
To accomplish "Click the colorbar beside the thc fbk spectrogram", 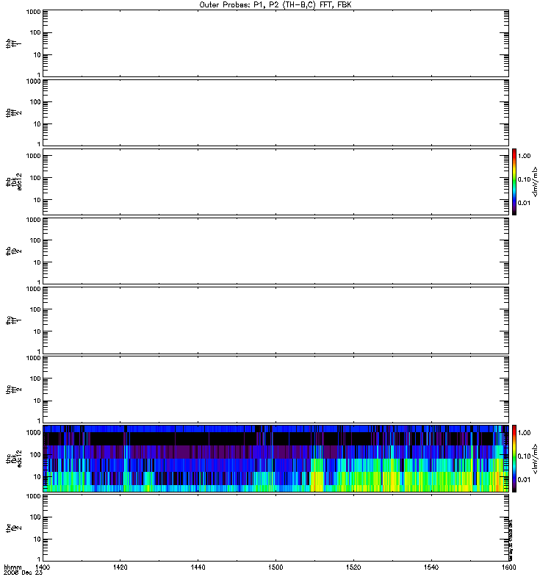I will [514, 458].
